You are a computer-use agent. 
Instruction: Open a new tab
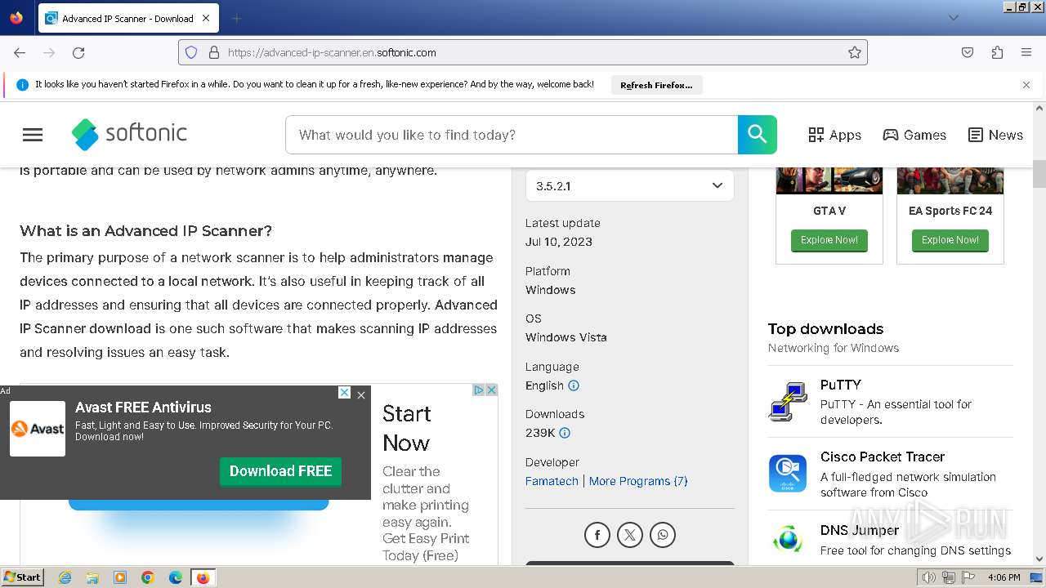click(x=236, y=18)
